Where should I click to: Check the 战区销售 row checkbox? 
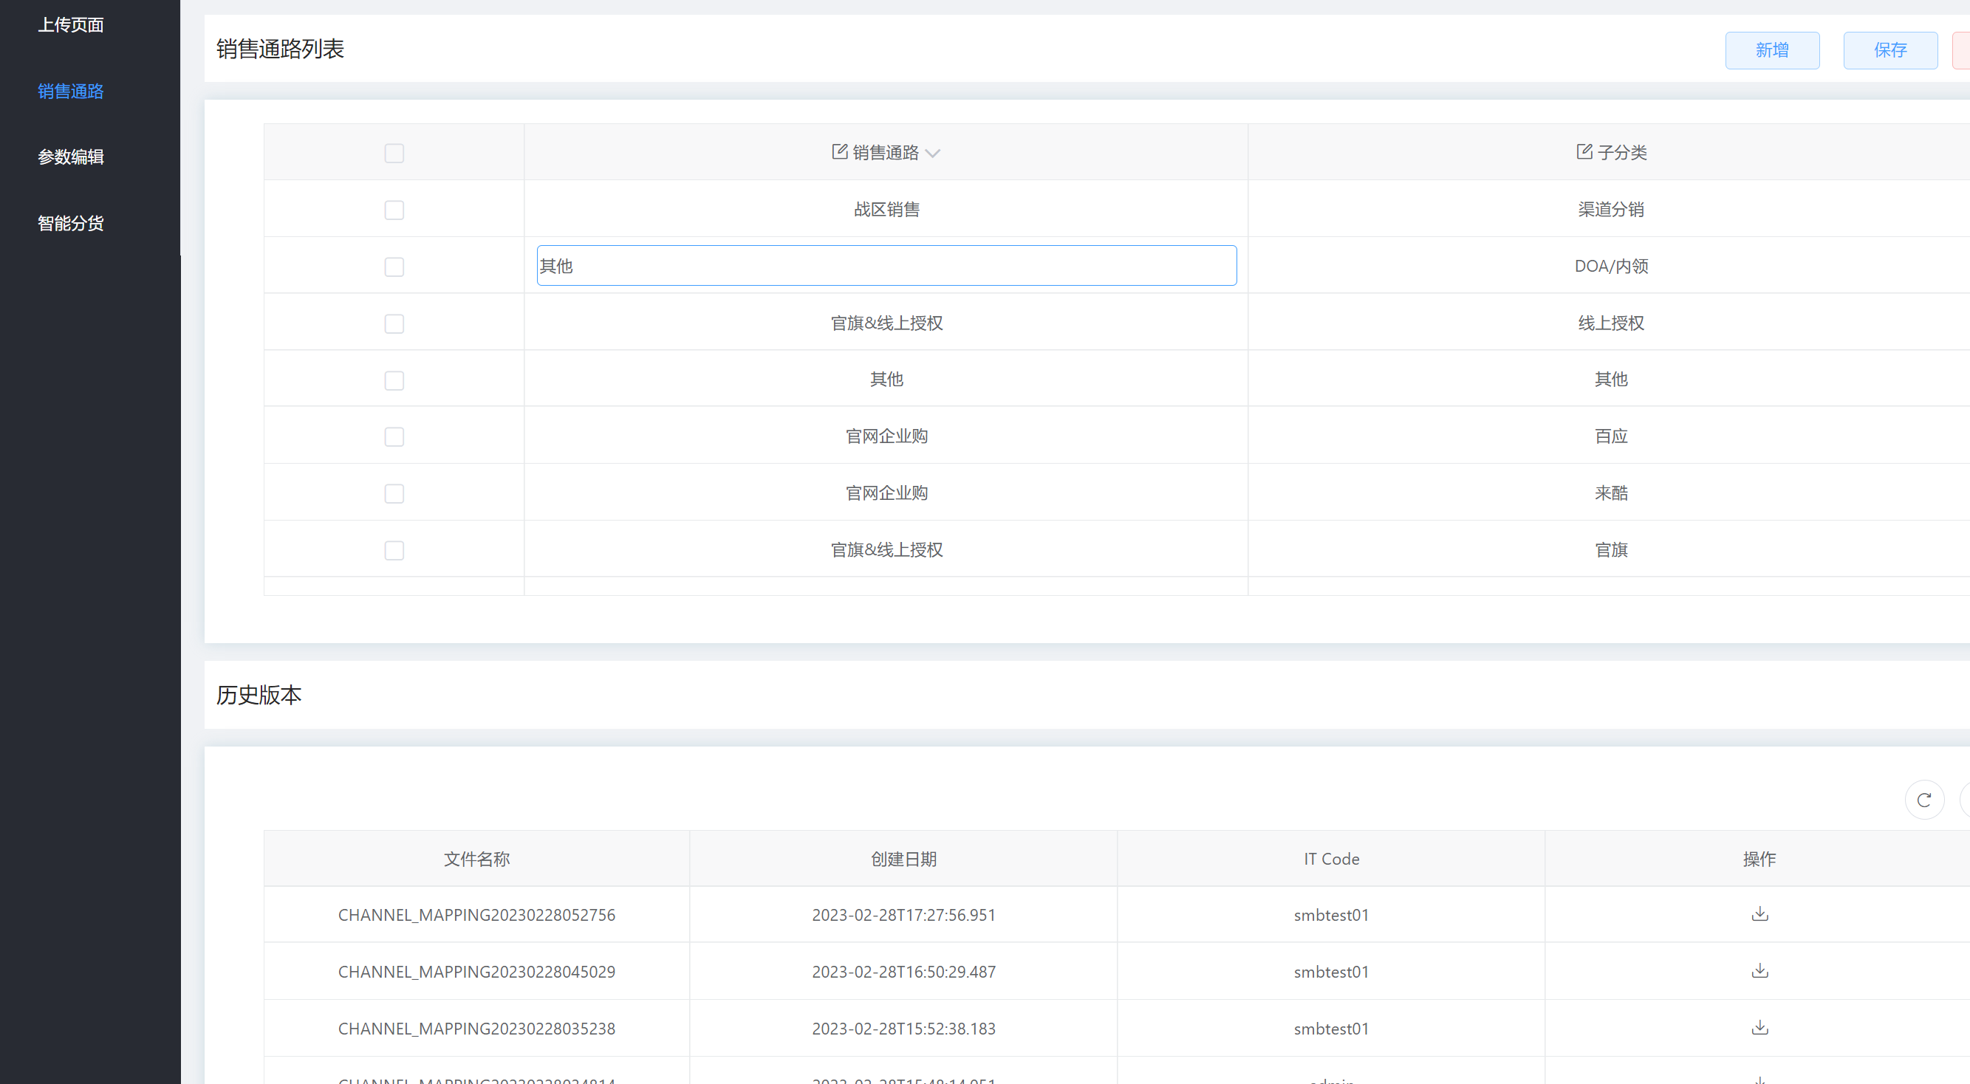click(394, 210)
